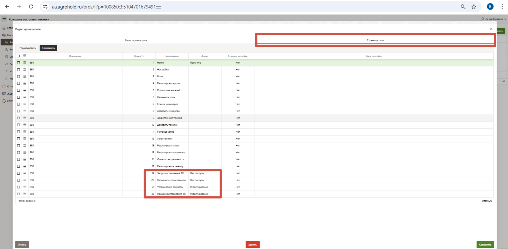Open row actions menu for Настройки row

click(x=25, y=70)
